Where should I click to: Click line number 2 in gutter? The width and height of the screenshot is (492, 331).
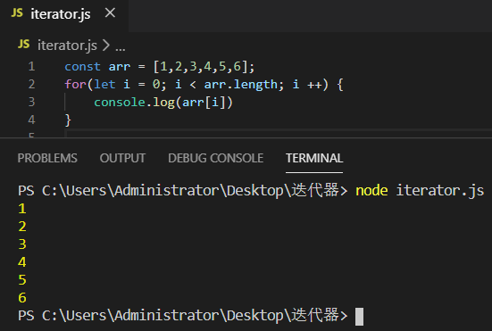(31, 85)
